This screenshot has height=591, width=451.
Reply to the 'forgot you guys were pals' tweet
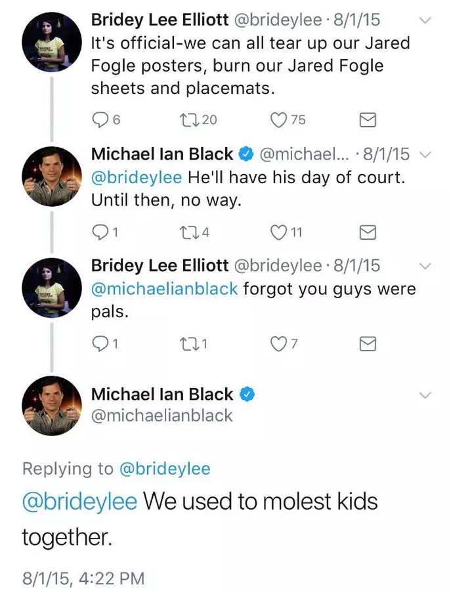(100, 343)
